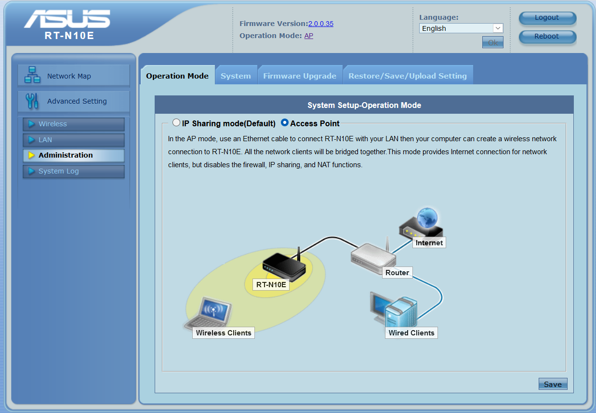Click the Wired Clients computer icon
This screenshot has width=596, height=413.
pos(394,310)
